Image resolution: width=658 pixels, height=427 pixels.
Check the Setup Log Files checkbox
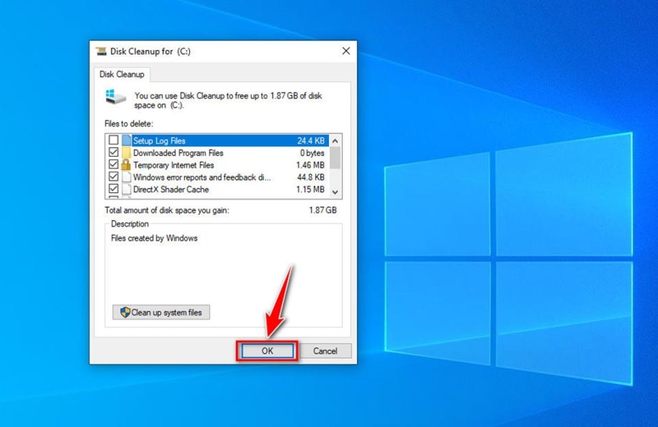pyautogui.click(x=114, y=140)
